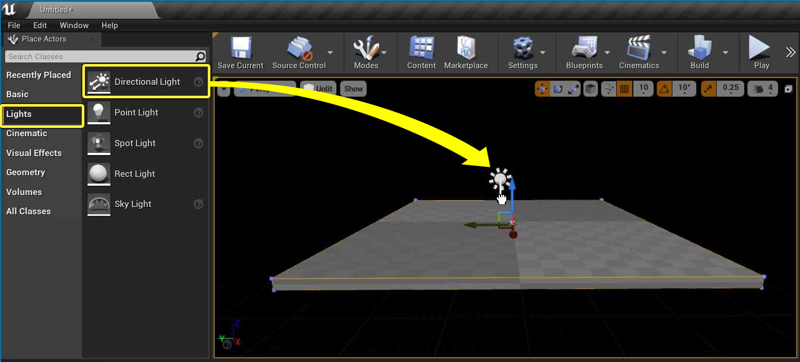This screenshot has width=800, height=362.
Task: Expand Blueprints dropdown arrow
Action: pos(607,52)
